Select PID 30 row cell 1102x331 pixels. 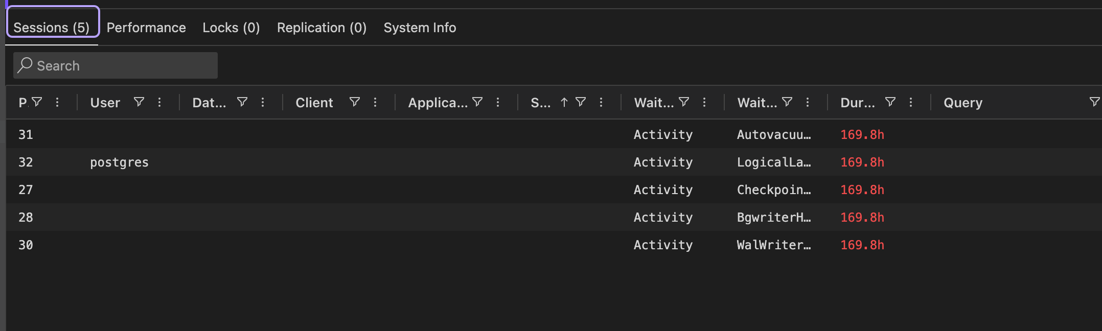[x=26, y=245]
